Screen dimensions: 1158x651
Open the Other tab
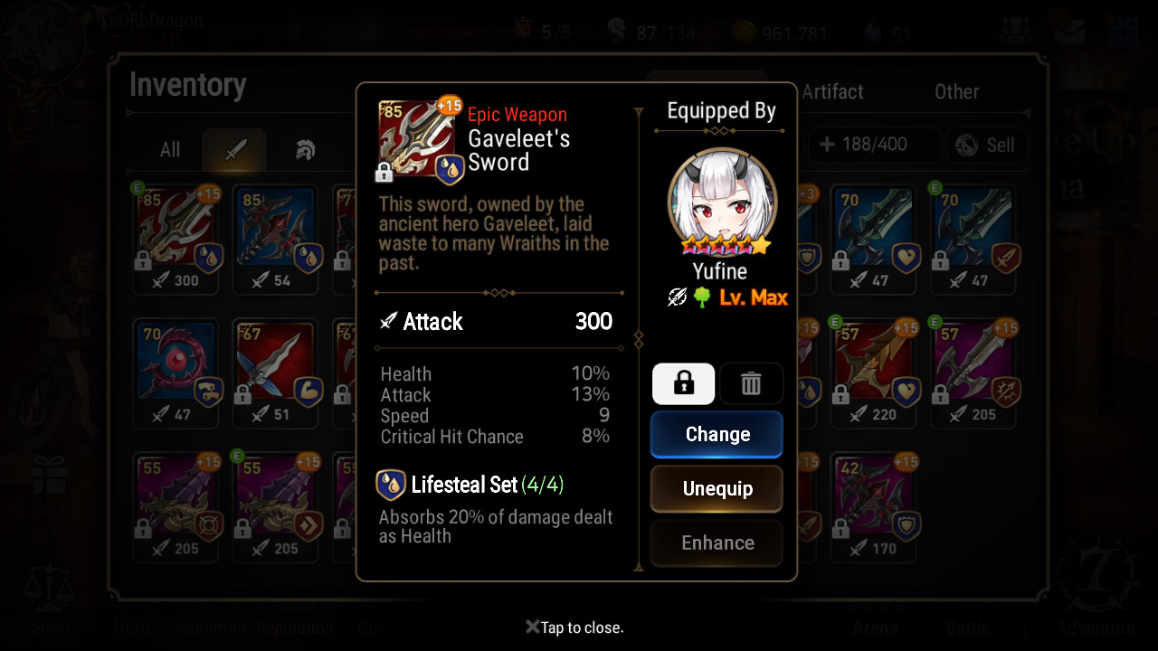coord(956,91)
